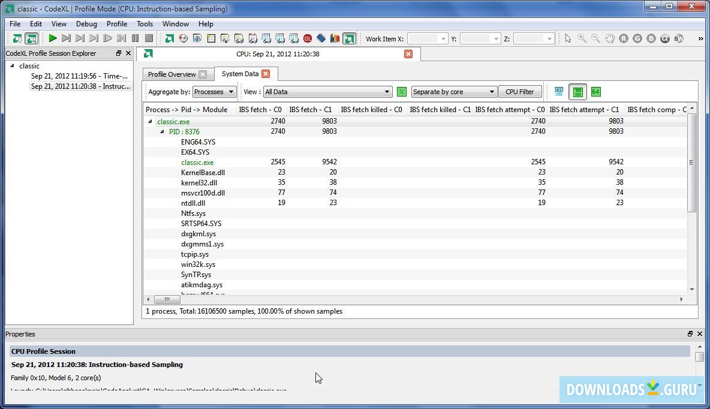Select the hand pan tool

point(609,38)
